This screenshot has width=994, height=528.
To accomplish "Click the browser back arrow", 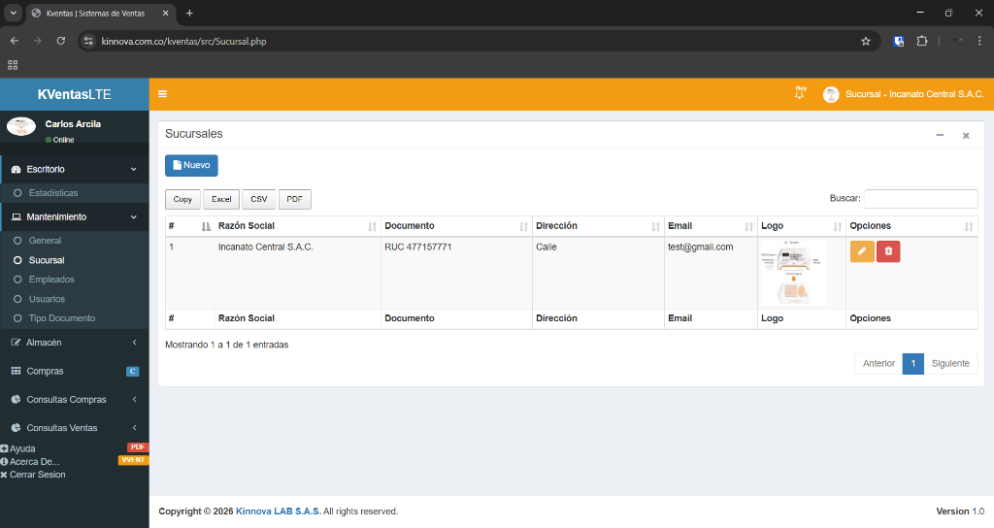I will [x=14, y=41].
